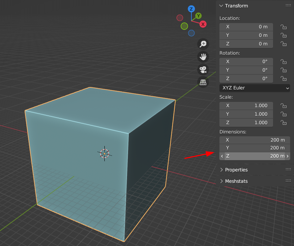This screenshot has width=294, height=246.
Task: Click the negative X gizmo circle
Action: click(x=180, y=18)
